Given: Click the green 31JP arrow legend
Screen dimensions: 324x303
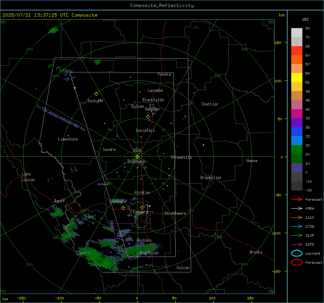Looking at the screenshot, I should (297, 235).
